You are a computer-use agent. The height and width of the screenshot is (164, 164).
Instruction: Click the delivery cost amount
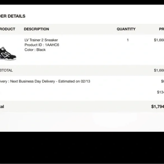(163, 81)
